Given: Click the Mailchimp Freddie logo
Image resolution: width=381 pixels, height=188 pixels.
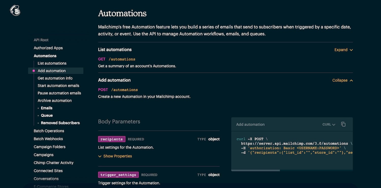Looking at the screenshot, I should point(15,10).
